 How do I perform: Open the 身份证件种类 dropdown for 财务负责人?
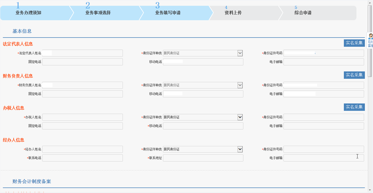coord(240,85)
